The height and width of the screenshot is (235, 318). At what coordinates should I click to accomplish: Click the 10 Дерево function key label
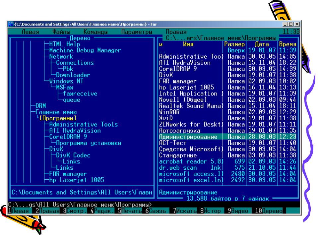(x=269, y=211)
